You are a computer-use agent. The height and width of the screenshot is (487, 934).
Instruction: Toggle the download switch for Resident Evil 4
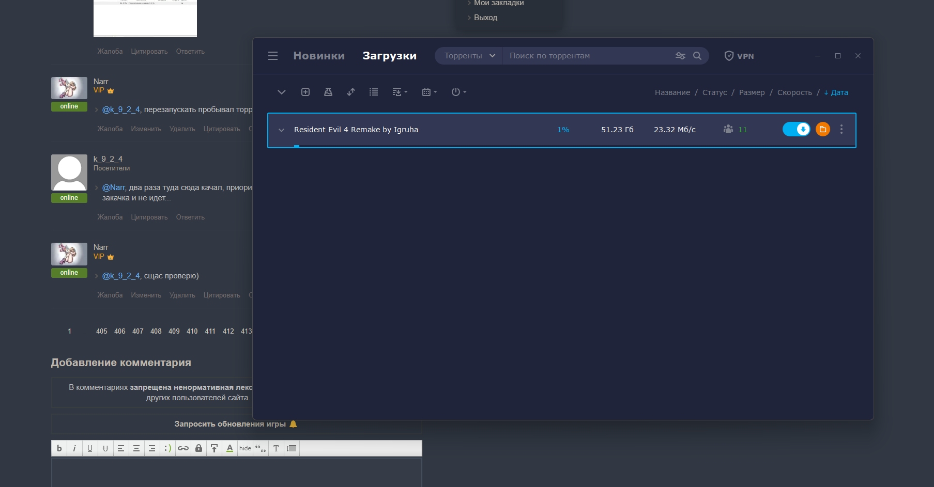coord(796,130)
